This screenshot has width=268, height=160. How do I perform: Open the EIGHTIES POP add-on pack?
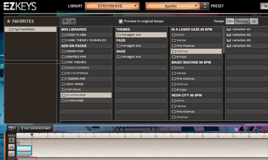pos(76,57)
